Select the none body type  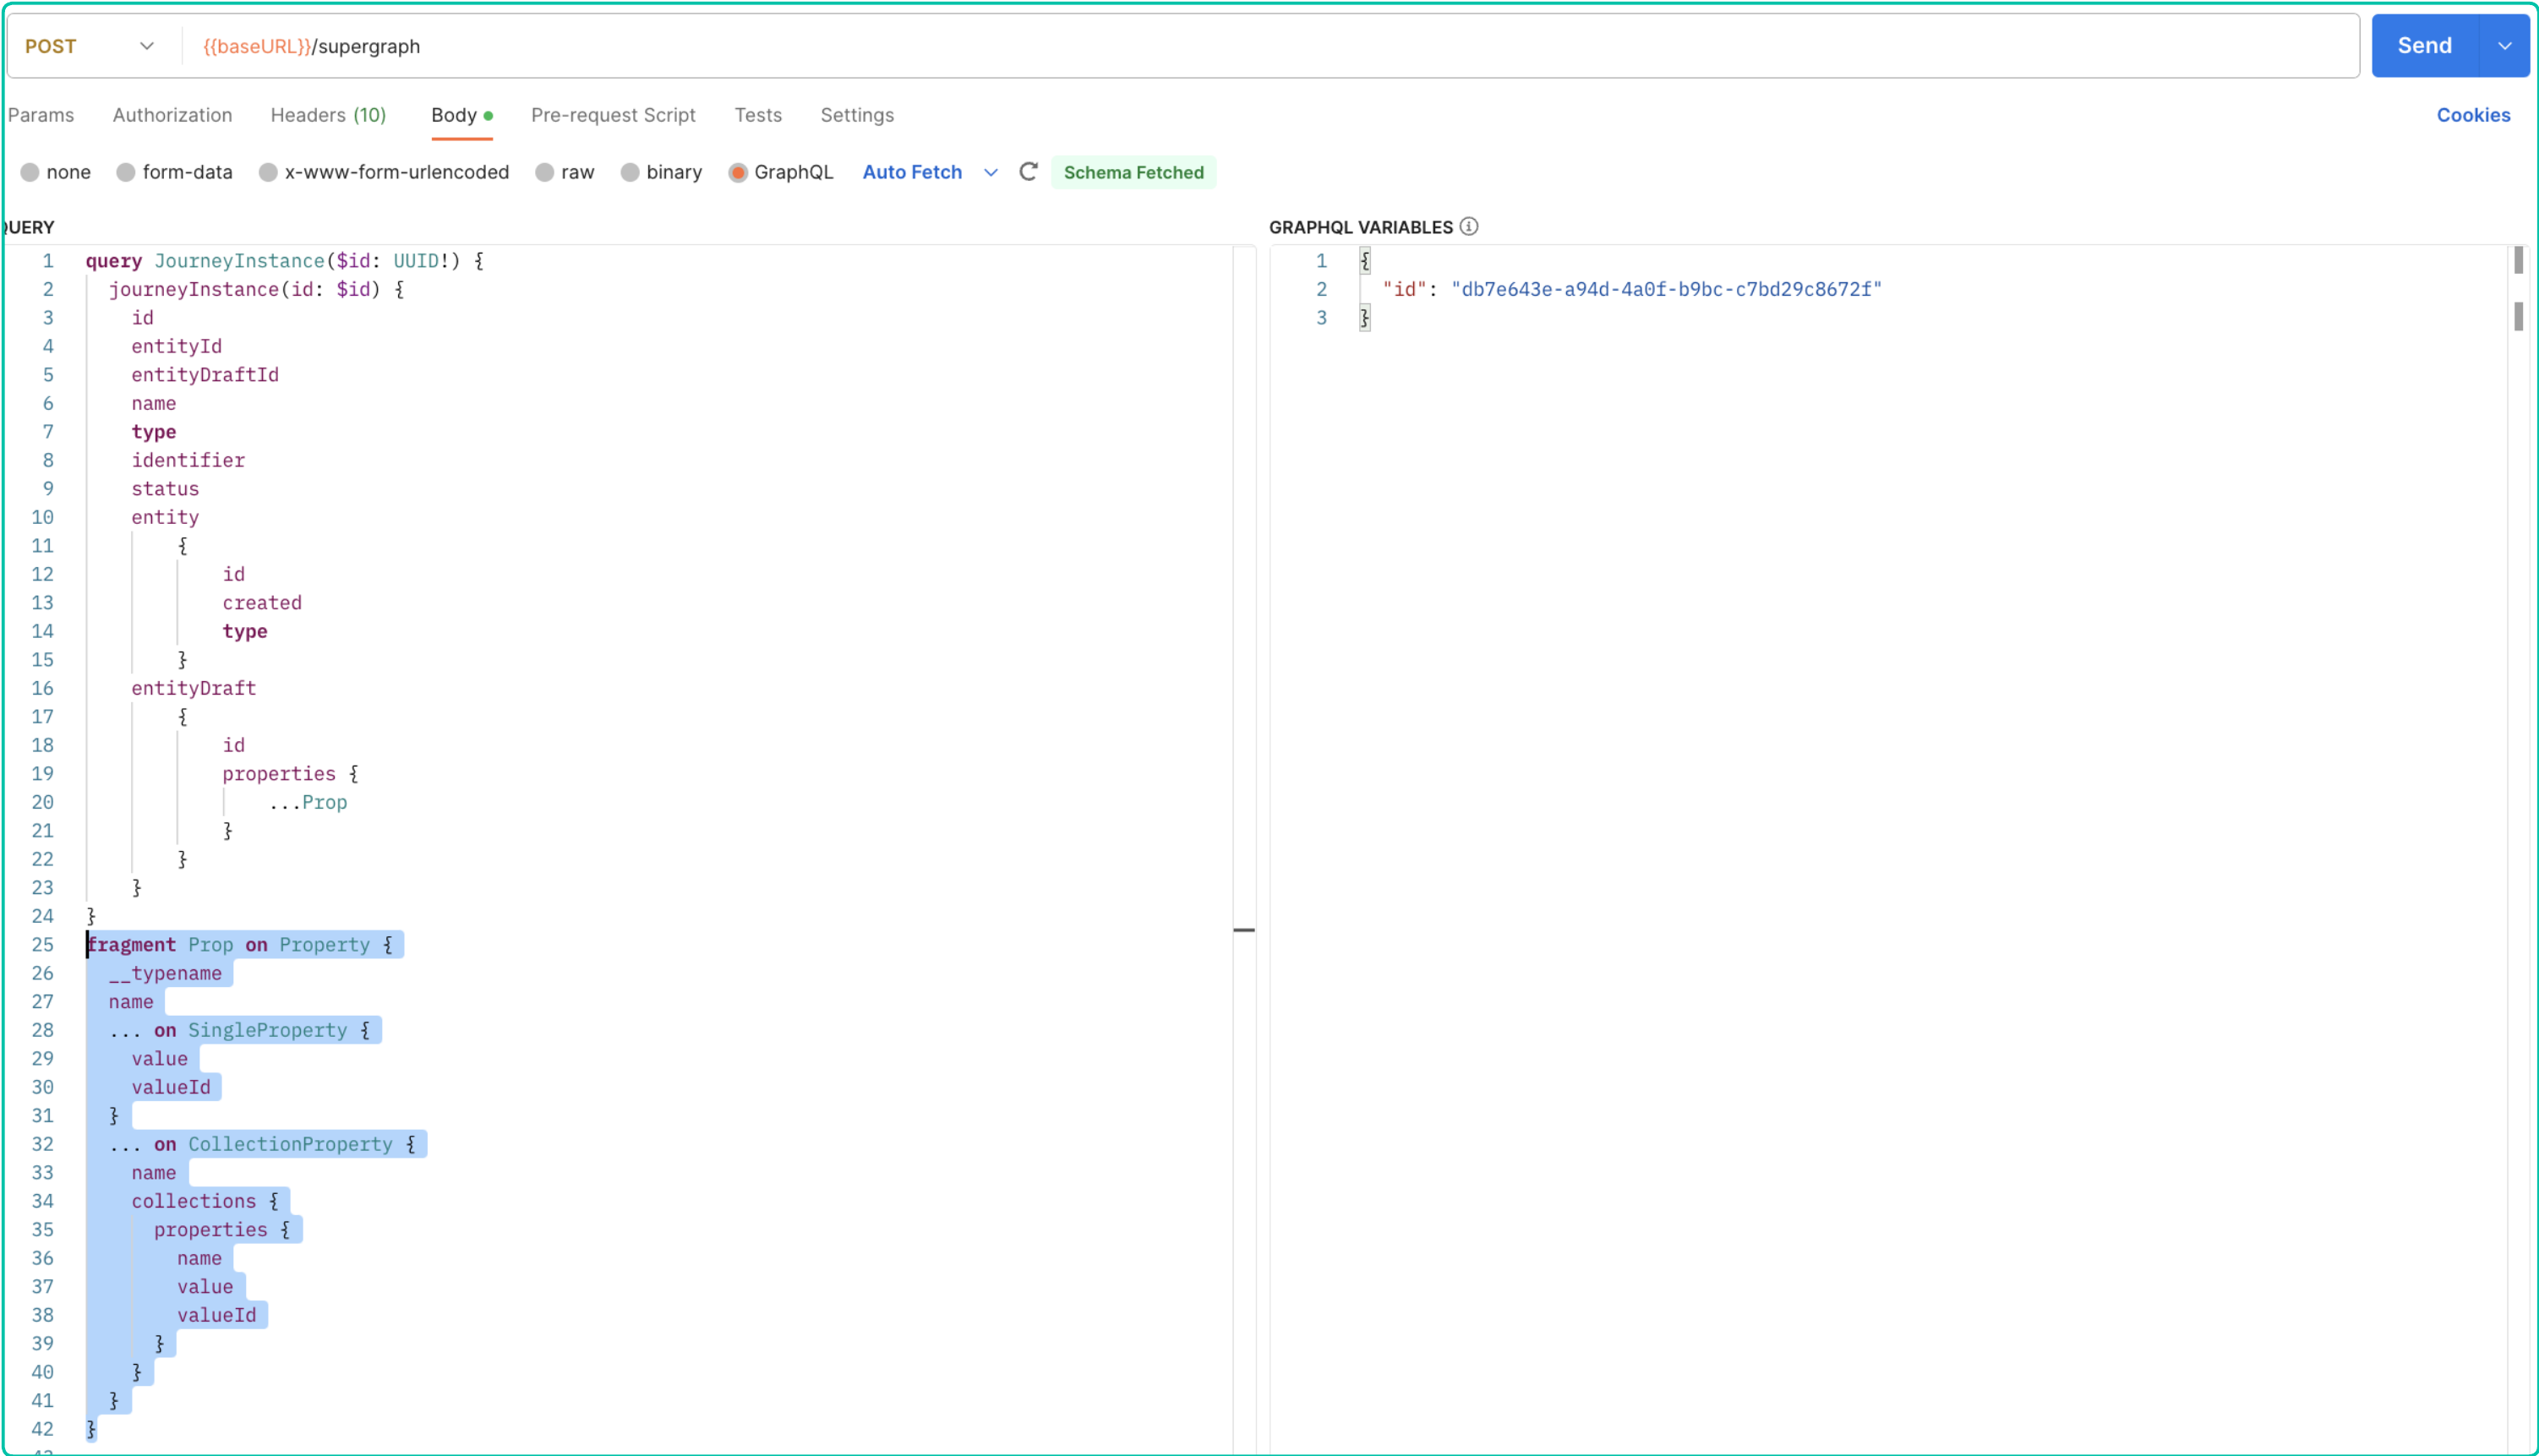[30, 172]
